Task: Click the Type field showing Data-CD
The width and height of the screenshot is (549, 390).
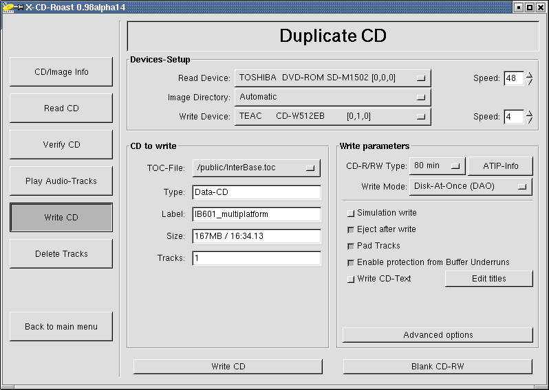Action: click(x=257, y=192)
